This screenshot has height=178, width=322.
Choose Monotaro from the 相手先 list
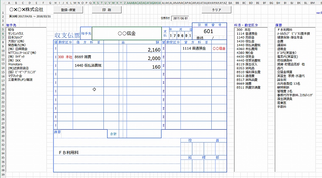tap(15, 64)
